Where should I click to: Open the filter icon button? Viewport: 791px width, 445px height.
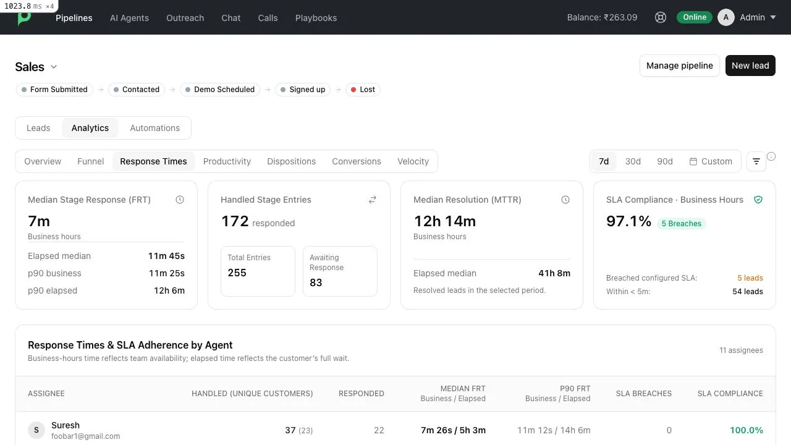pyautogui.click(x=756, y=161)
